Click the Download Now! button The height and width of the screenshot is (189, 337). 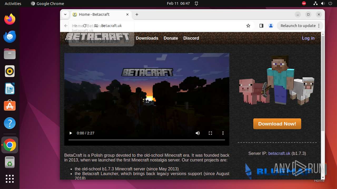pos(277,124)
